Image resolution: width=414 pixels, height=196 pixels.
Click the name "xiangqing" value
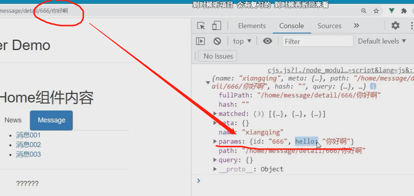click(x=263, y=132)
